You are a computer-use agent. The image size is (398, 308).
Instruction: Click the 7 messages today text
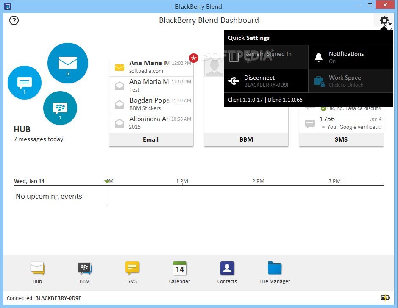(x=39, y=139)
